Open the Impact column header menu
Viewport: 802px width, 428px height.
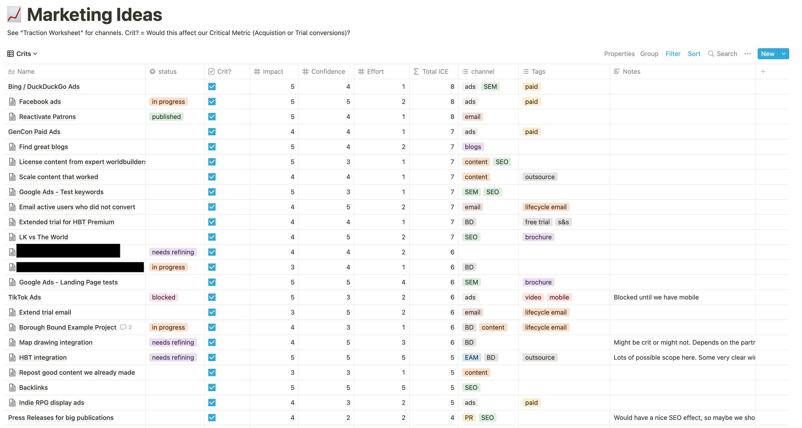tap(274, 72)
